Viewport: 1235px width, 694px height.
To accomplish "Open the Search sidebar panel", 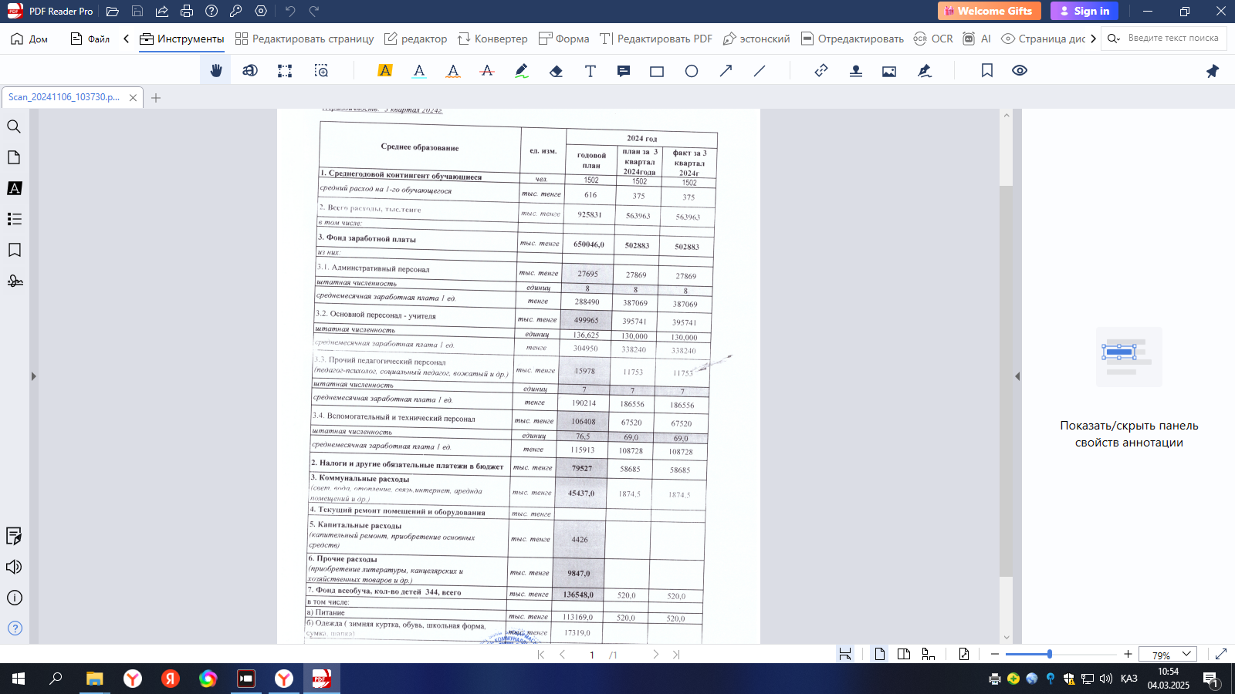I will [14, 126].
